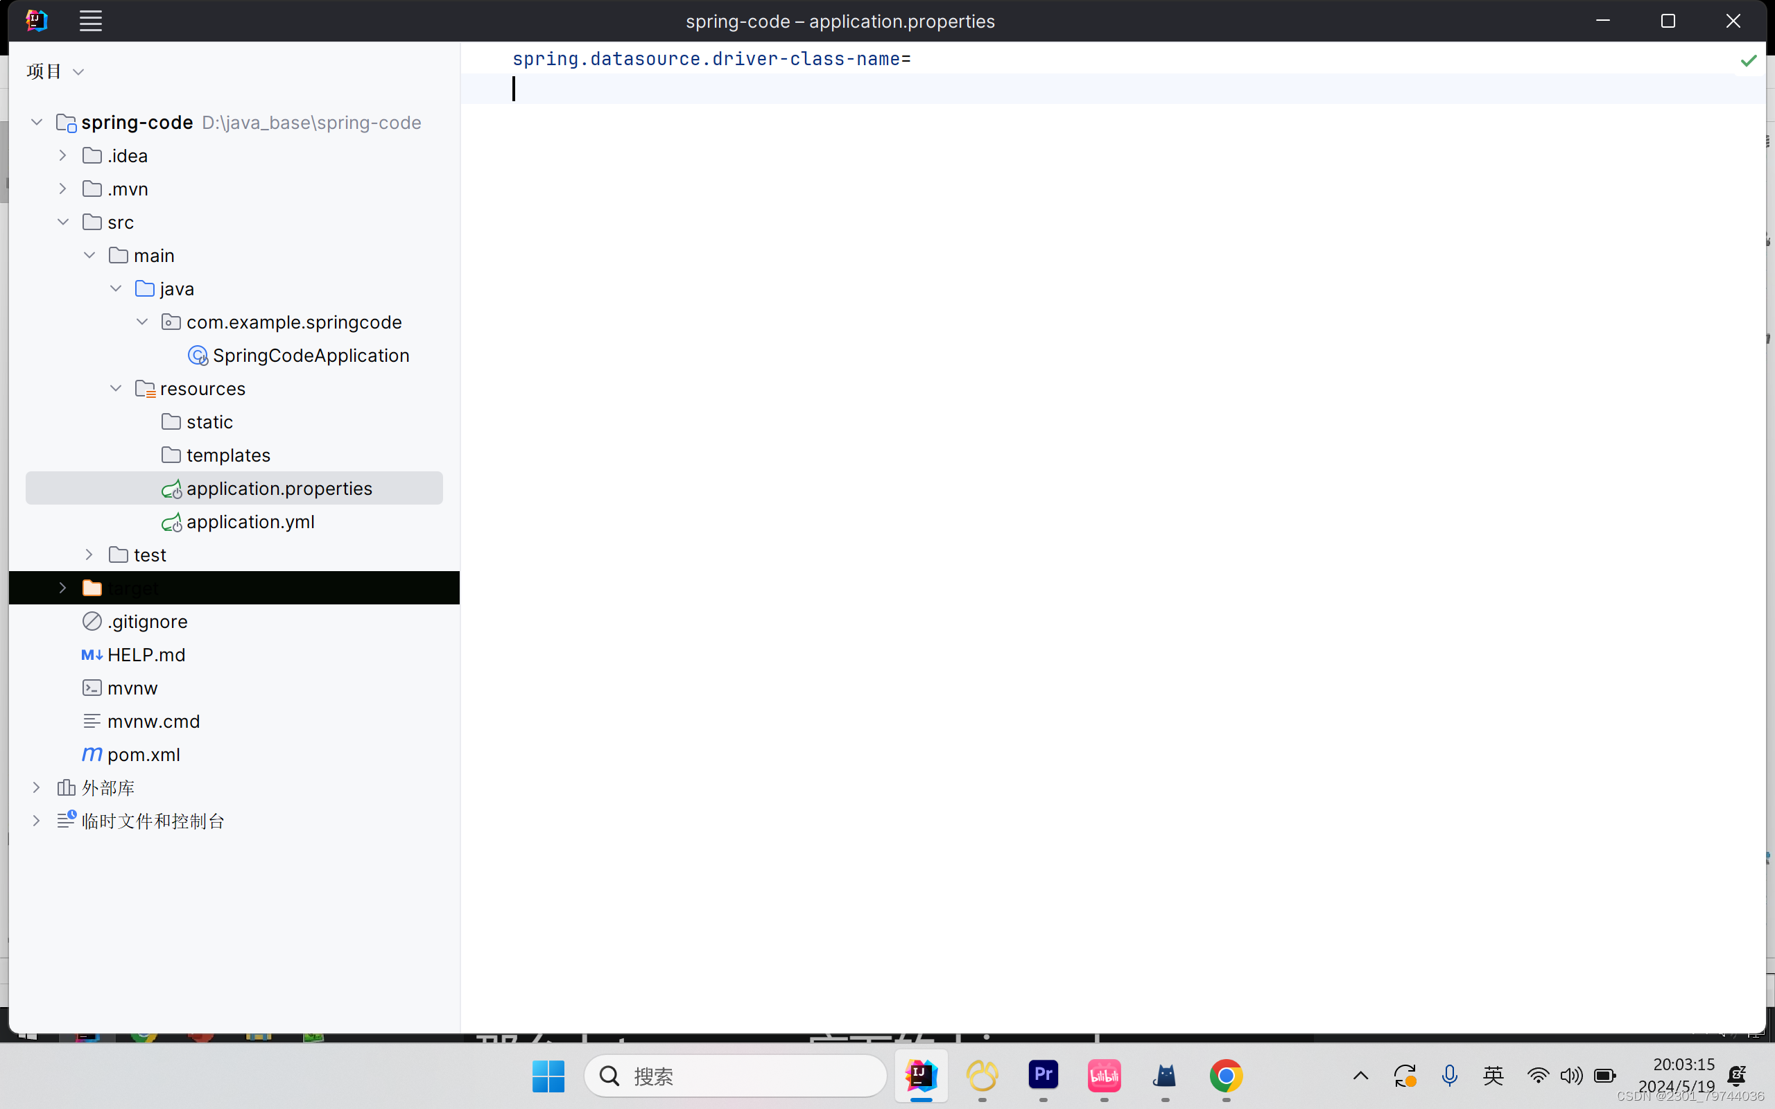The width and height of the screenshot is (1775, 1109).
Task: Collapse the resources folder
Action: (x=116, y=388)
